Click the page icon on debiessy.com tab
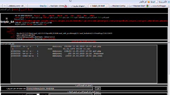Screen dimensions: 170x95 point(25,6)
